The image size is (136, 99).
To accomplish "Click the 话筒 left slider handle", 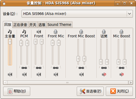I will coord(101,62).
